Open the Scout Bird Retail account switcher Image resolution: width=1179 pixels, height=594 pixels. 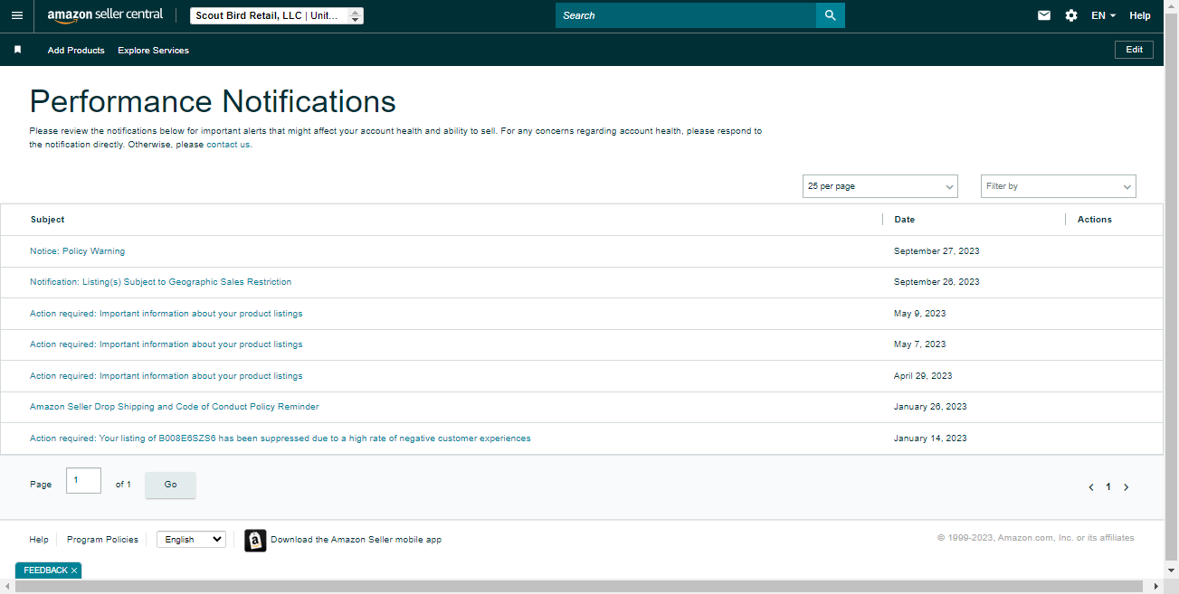pyautogui.click(x=277, y=15)
